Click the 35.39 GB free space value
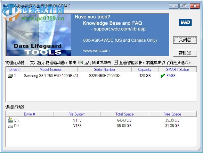The image size is (203, 153). click(172, 120)
